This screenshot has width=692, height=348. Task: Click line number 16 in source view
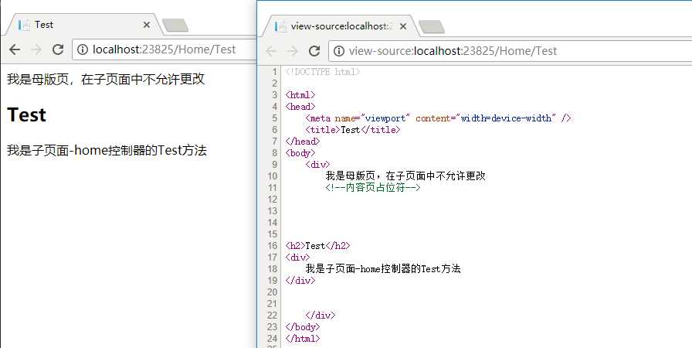click(272, 246)
